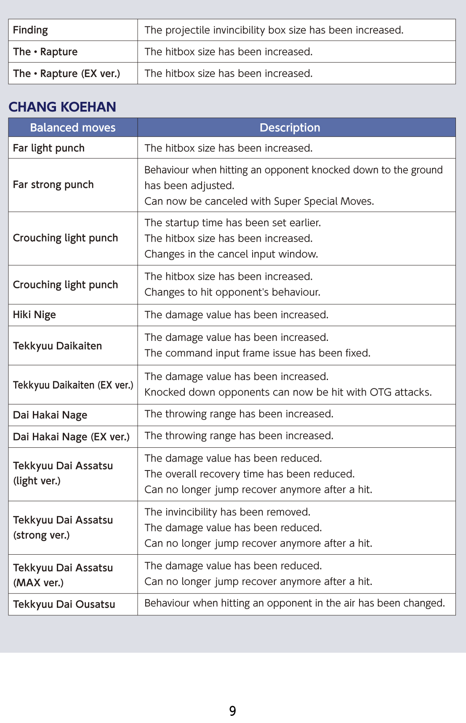Click the projectile invincibility box description
The image size is (466, 723).
pos(274,30)
